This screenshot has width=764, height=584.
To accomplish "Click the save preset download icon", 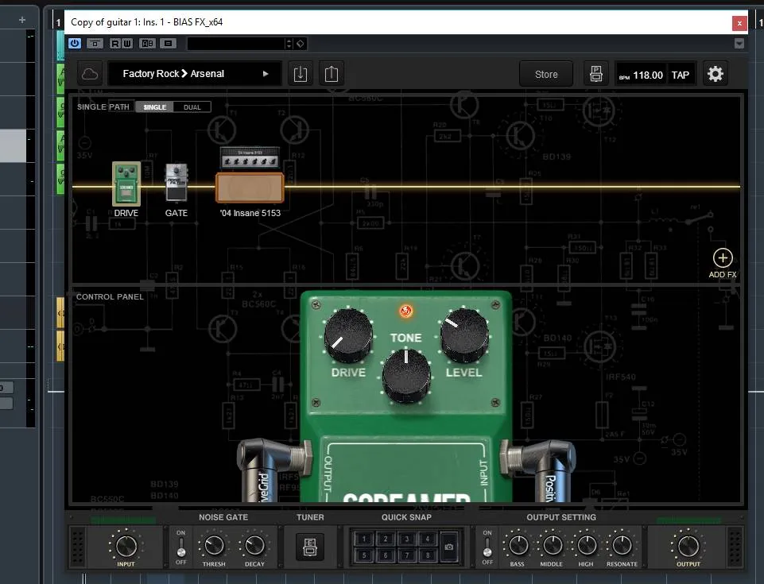I will (x=301, y=74).
